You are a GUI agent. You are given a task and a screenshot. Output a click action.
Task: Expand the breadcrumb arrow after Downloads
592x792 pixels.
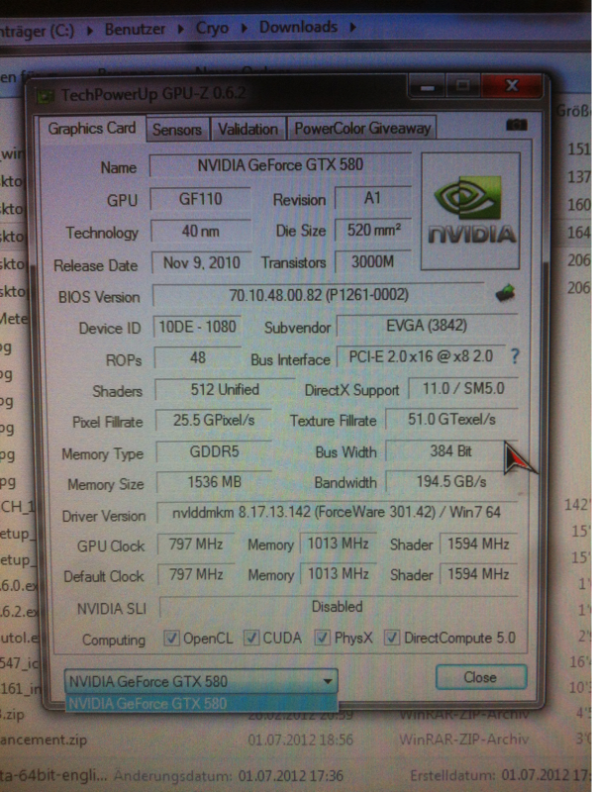(353, 27)
